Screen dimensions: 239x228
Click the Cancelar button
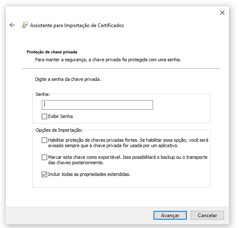pos(207,215)
